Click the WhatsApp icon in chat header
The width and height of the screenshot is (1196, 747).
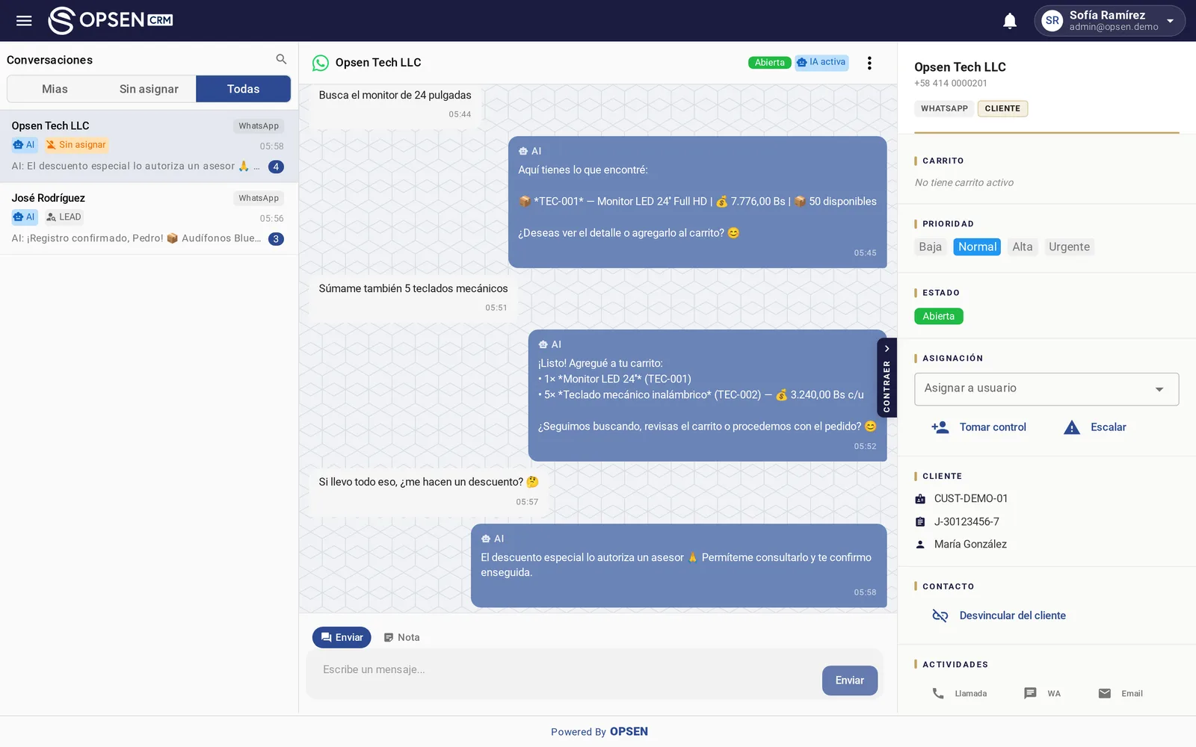pyautogui.click(x=321, y=63)
